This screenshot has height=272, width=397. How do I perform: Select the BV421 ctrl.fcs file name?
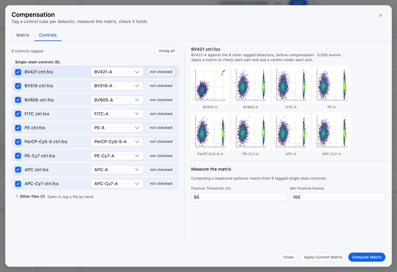pos(39,72)
